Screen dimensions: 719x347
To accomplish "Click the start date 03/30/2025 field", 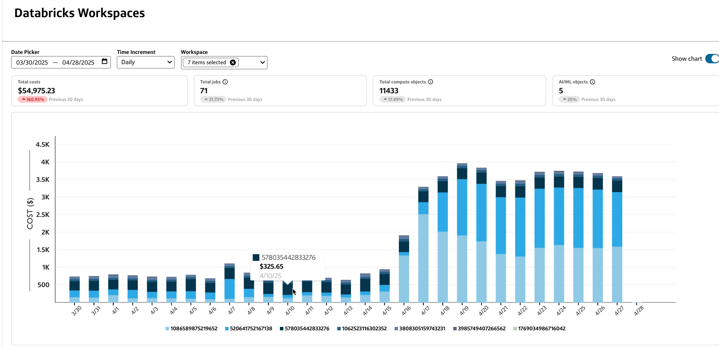I will [32, 62].
